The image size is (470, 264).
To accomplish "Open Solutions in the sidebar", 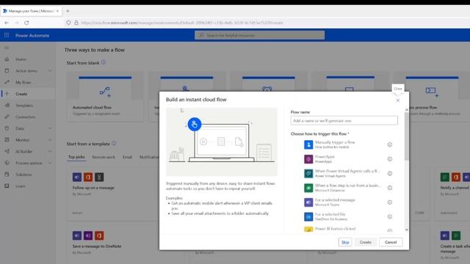I will pyautogui.click(x=23, y=175).
